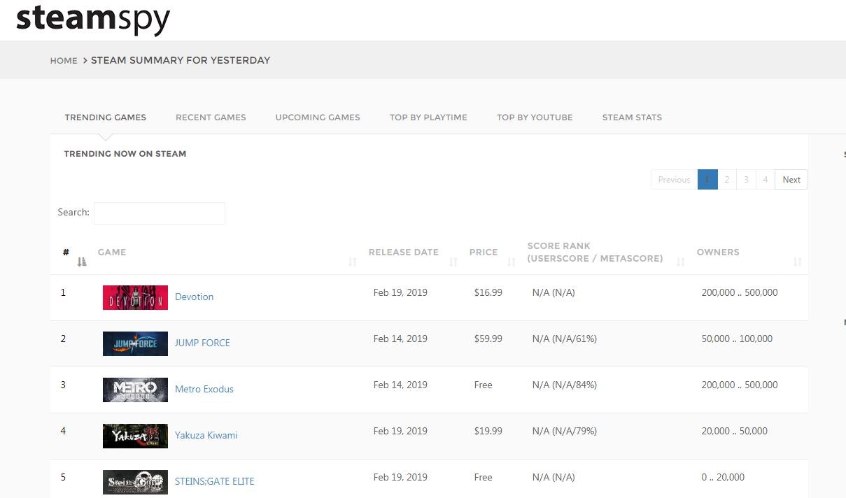Open the Yakuza Kiwami game link

coord(206,435)
